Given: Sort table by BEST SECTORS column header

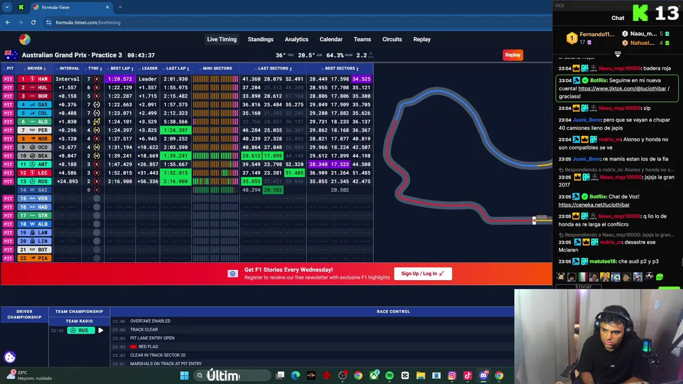Looking at the screenshot, I should point(341,68).
